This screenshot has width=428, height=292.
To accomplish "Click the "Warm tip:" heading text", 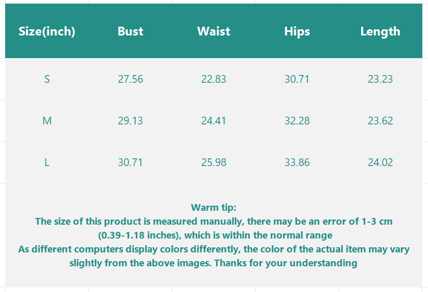I will click(x=213, y=208).
